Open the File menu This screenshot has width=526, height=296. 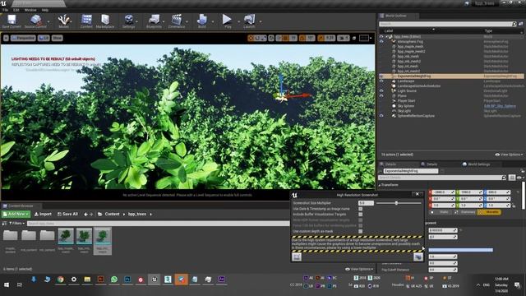[x=5, y=10]
